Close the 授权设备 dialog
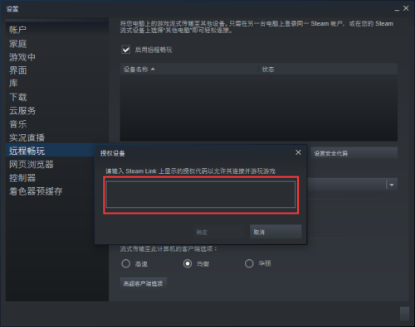This screenshot has height=327, width=415. pos(298,152)
